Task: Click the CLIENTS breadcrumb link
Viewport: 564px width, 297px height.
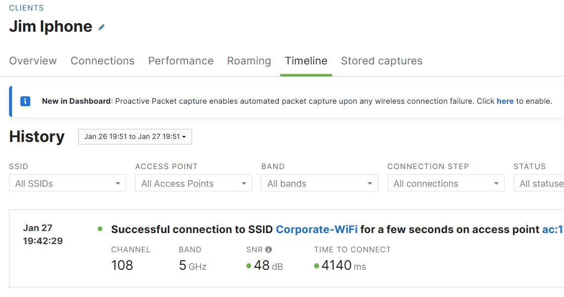Action: [x=26, y=8]
